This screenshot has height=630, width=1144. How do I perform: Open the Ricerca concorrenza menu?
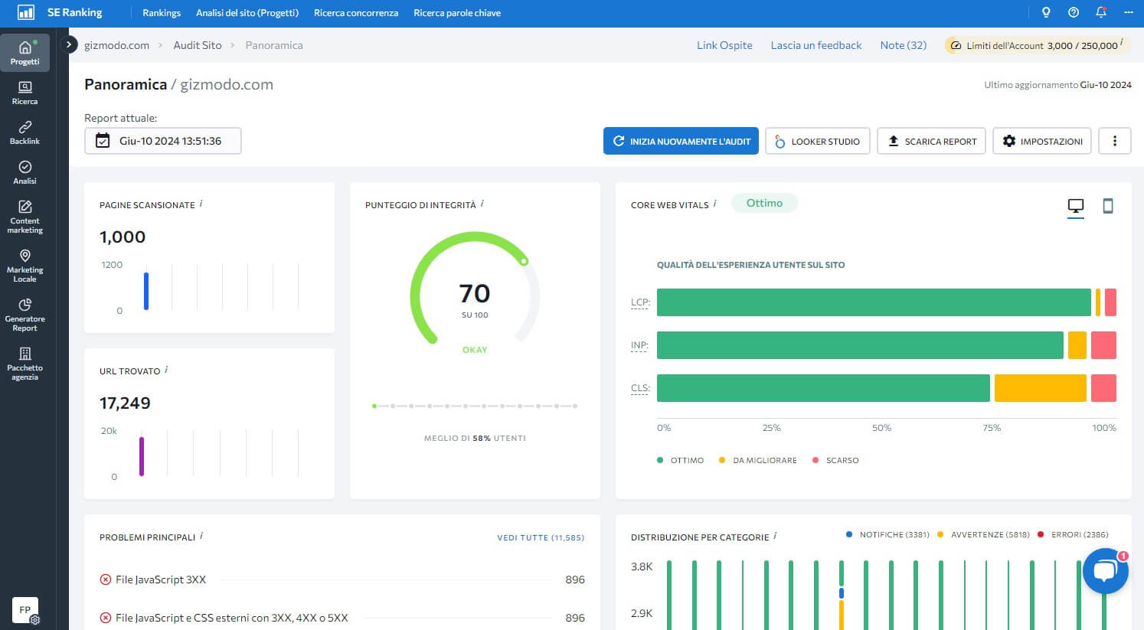point(356,13)
